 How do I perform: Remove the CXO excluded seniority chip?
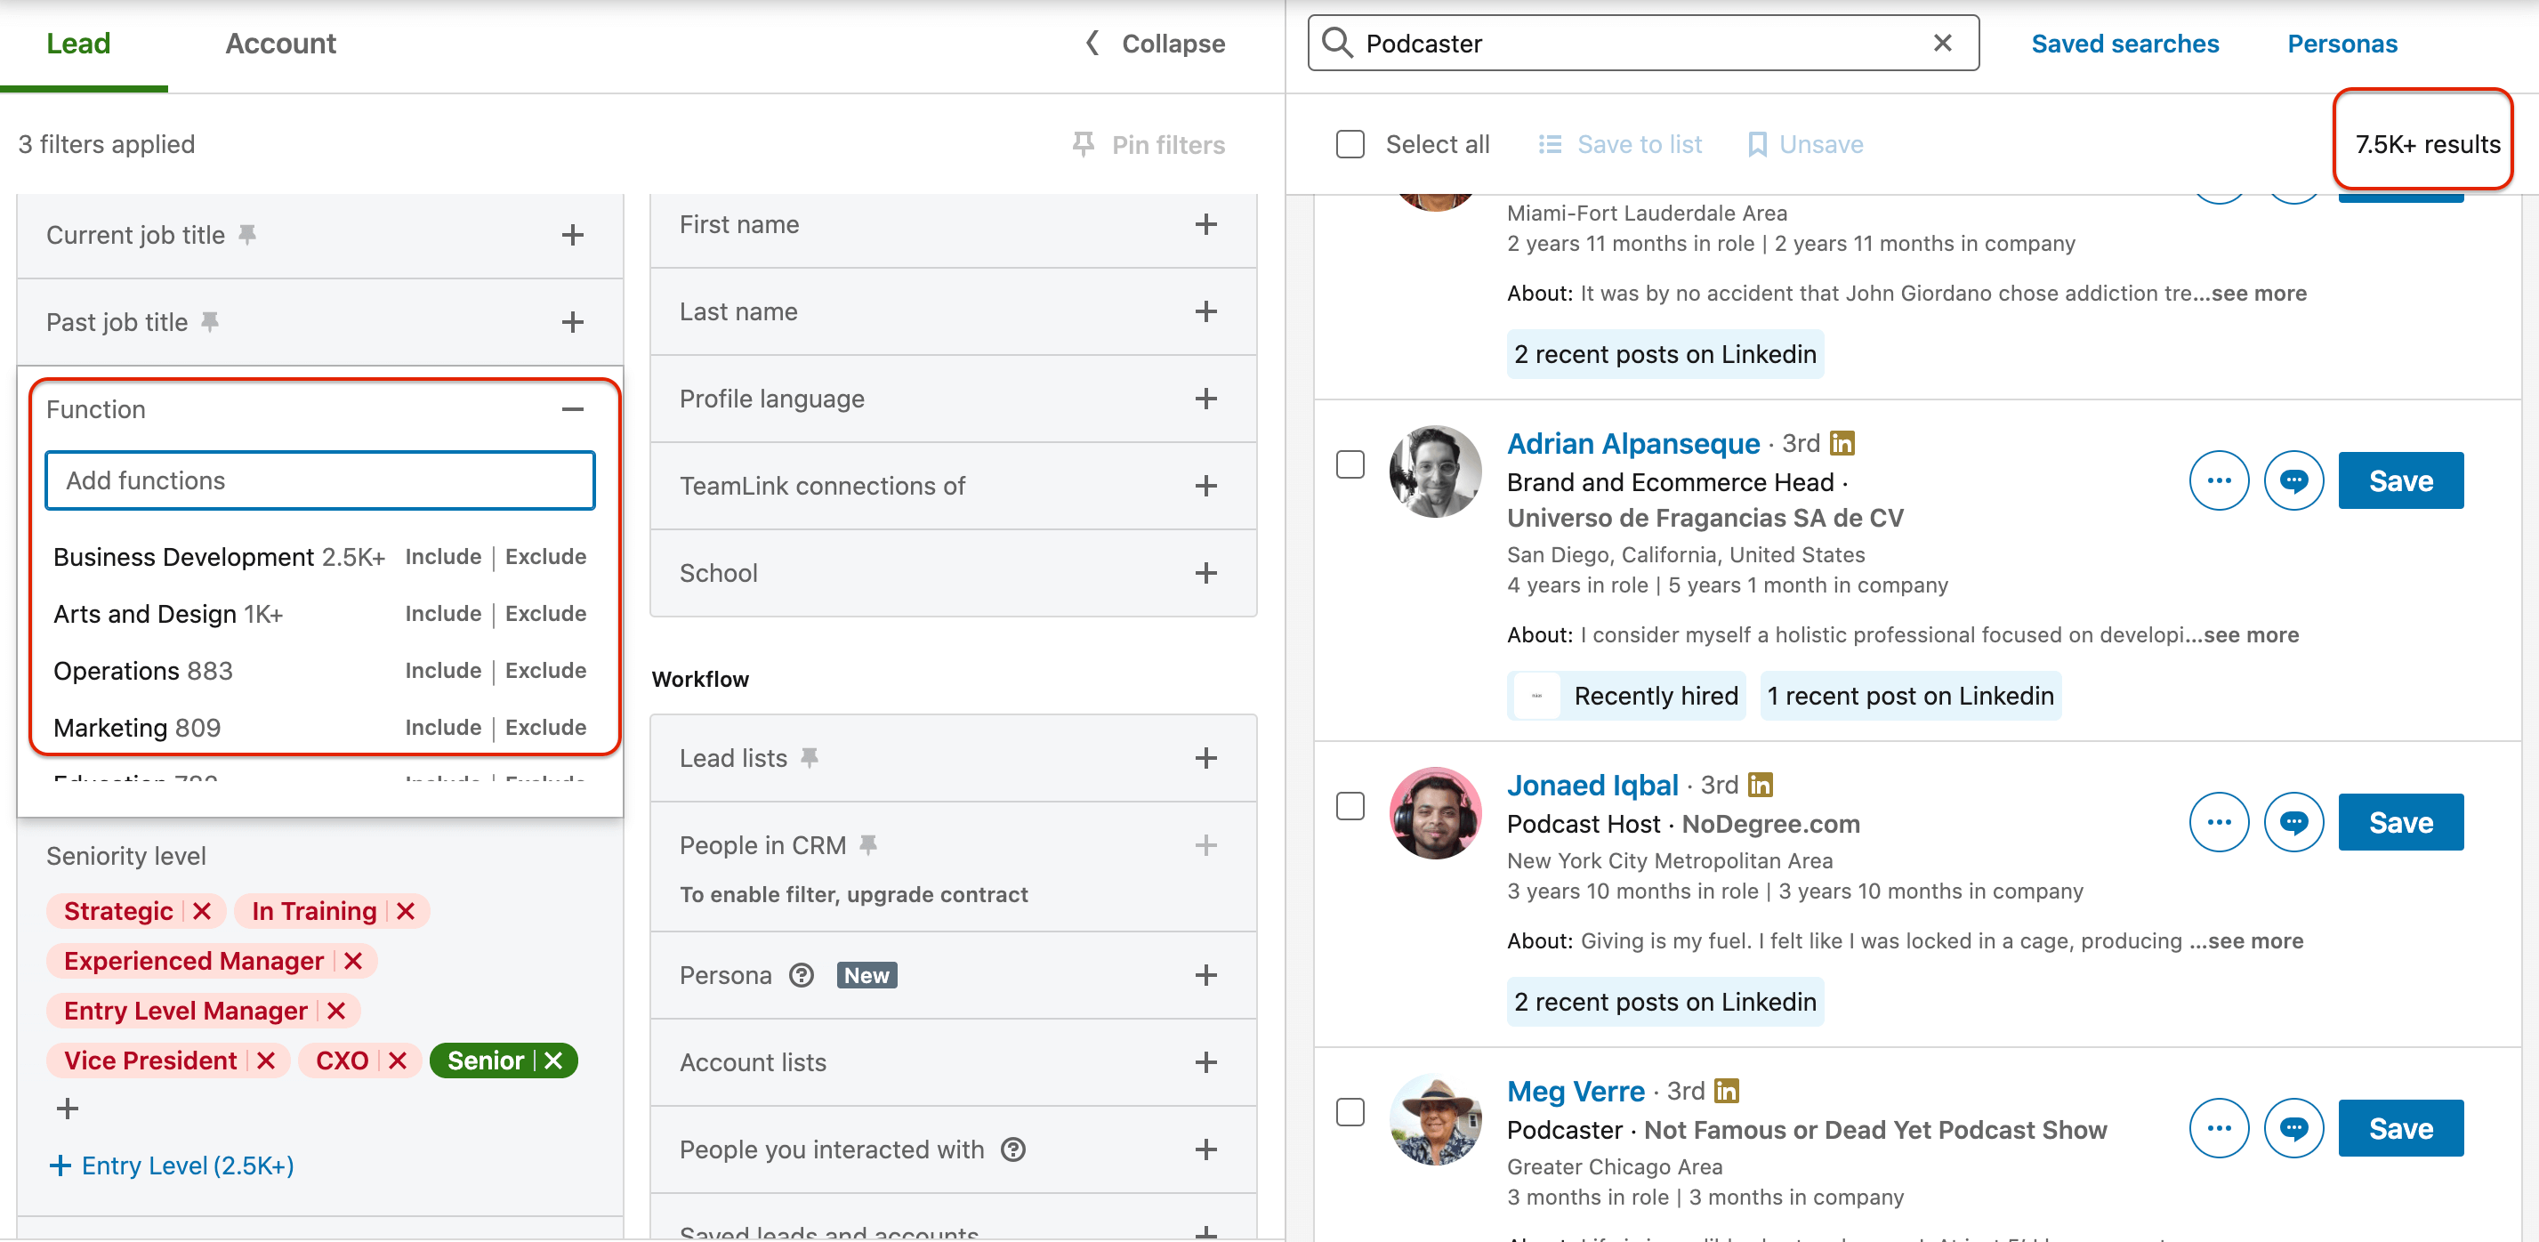tap(399, 1061)
